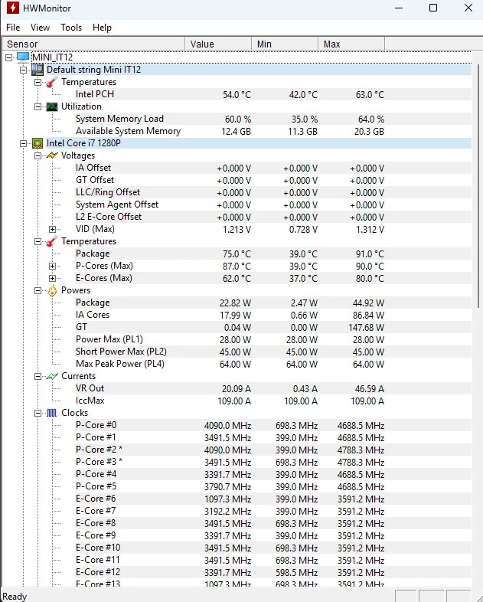Screen dimensions: 483x602
Task: Click the thermometer icon next to CPU Temperatures
Action: [51, 241]
